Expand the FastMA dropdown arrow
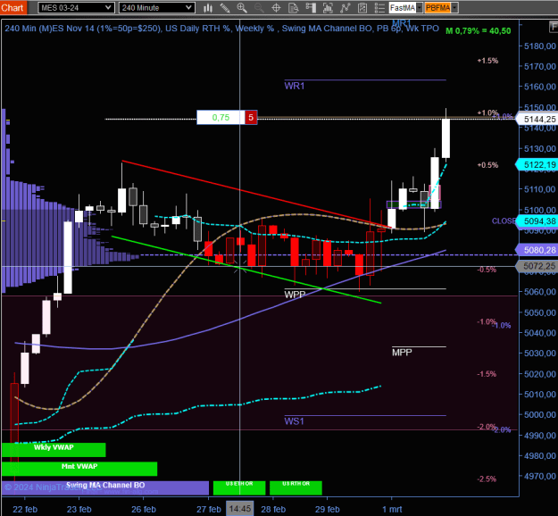Image resolution: width=558 pixels, height=516 pixels. (420, 8)
